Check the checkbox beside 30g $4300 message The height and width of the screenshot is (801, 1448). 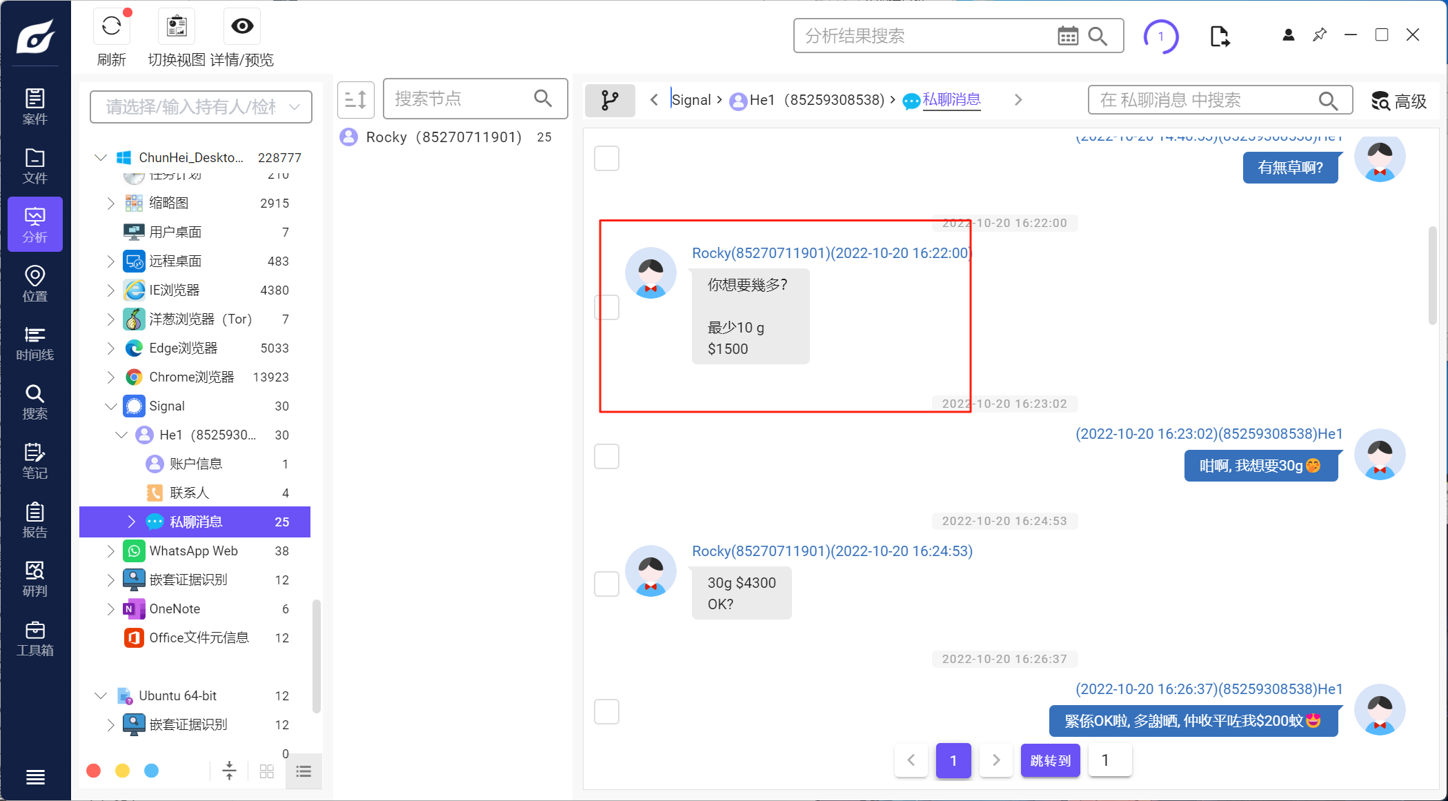point(606,584)
